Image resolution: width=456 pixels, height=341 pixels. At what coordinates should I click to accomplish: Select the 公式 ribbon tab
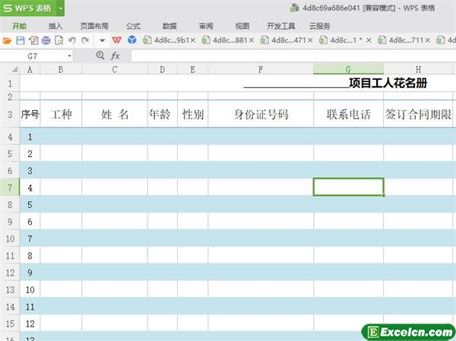pyautogui.click(x=133, y=25)
